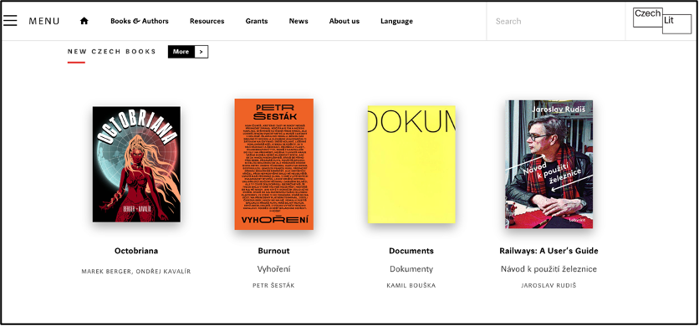The image size is (699, 326).
Task: Click the arrow next to More
Action: (201, 52)
